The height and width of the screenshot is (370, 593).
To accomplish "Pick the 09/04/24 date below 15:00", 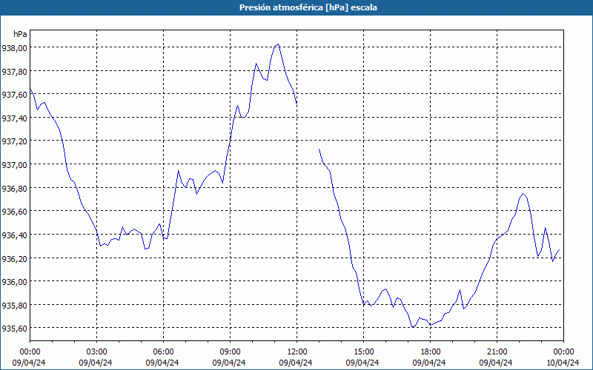I will (x=362, y=363).
